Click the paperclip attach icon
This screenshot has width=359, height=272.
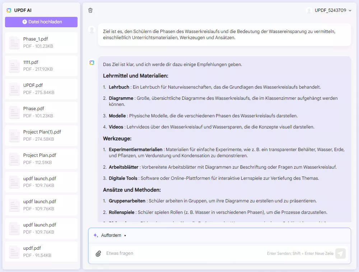click(98, 253)
